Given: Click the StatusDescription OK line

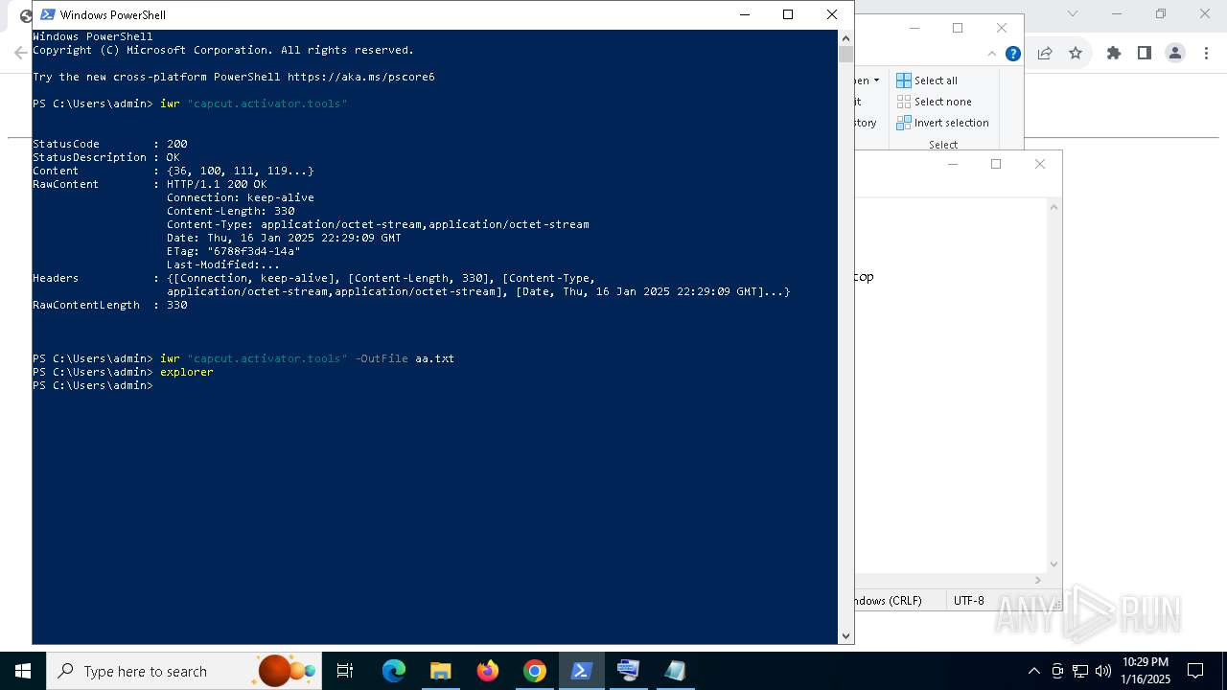Looking at the screenshot, I should click(106, 157).
